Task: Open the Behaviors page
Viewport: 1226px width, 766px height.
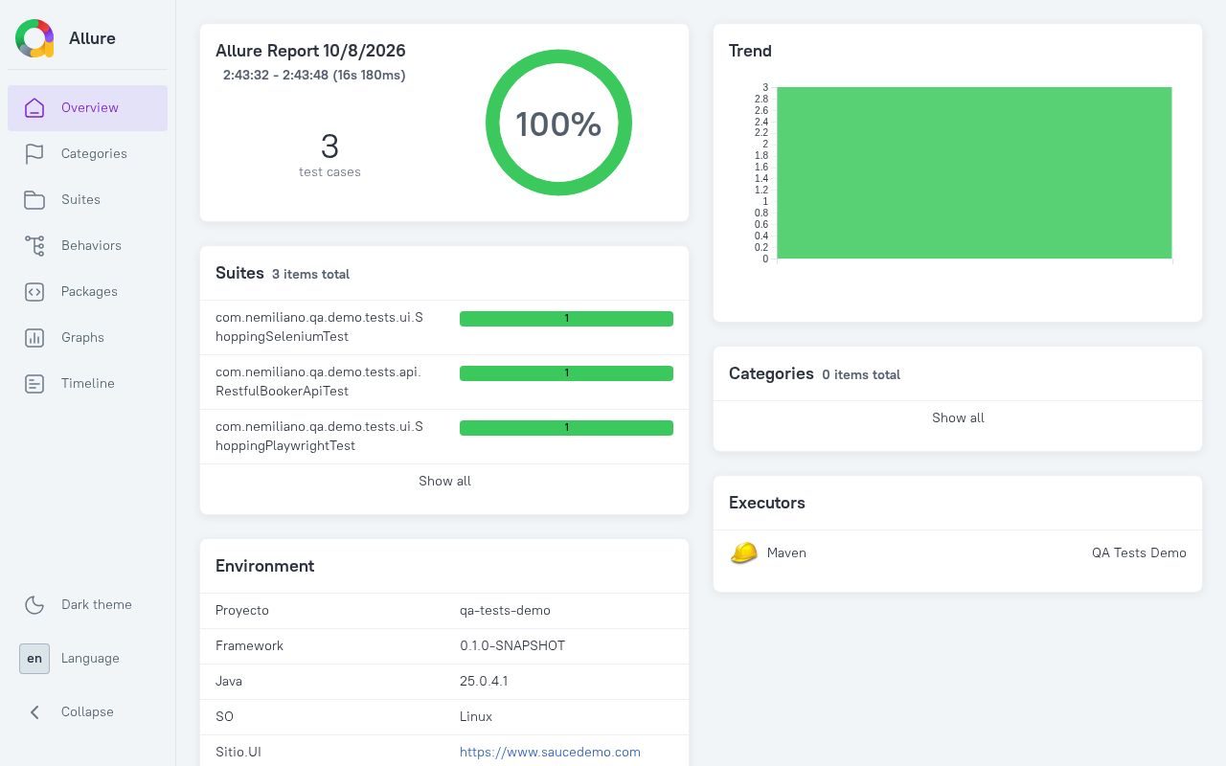Action: click(88, 246)
